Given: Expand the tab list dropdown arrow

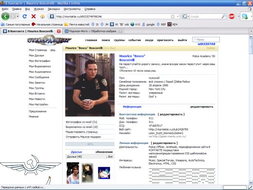Looking at the screenshot, I should (251, 31).
